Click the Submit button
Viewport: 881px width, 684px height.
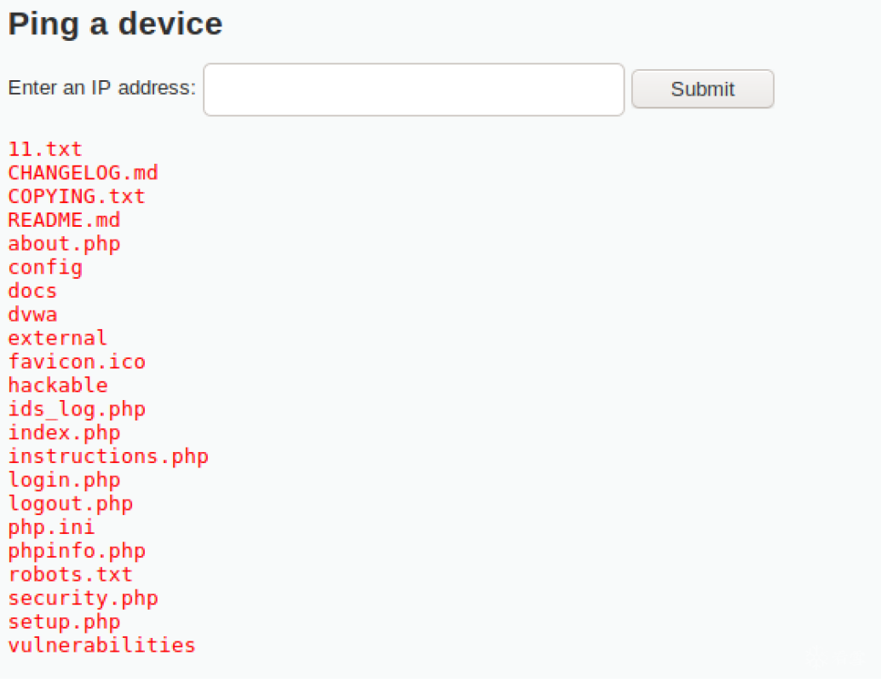702,89
